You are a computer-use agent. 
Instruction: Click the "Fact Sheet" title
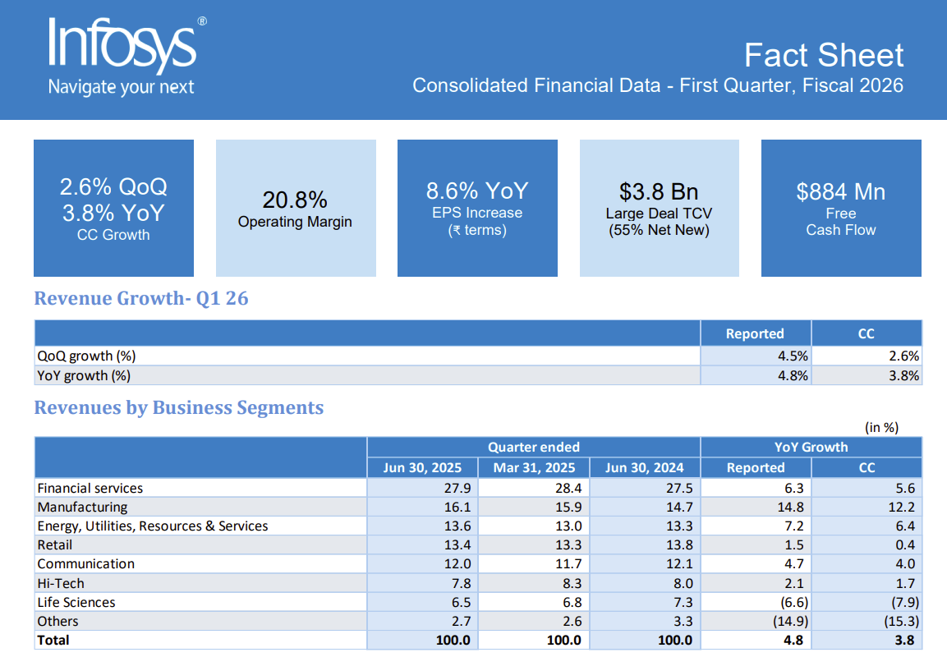[x=823, y=55]
